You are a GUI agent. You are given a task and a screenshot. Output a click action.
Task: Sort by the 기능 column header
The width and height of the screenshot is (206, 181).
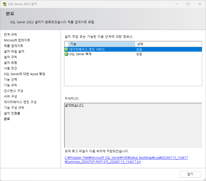[102, 44]
